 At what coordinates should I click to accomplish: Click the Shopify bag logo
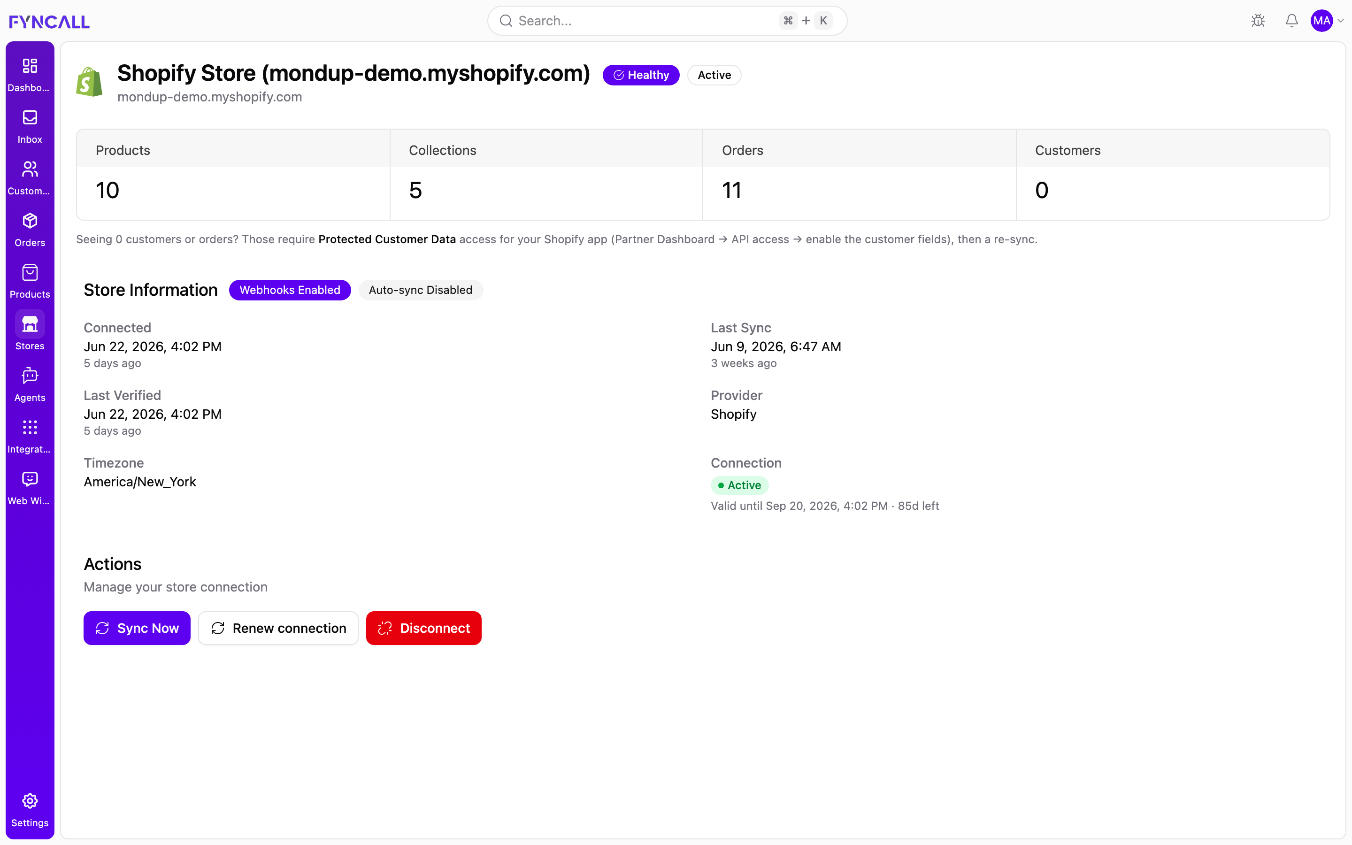click(x=89, y=82)
